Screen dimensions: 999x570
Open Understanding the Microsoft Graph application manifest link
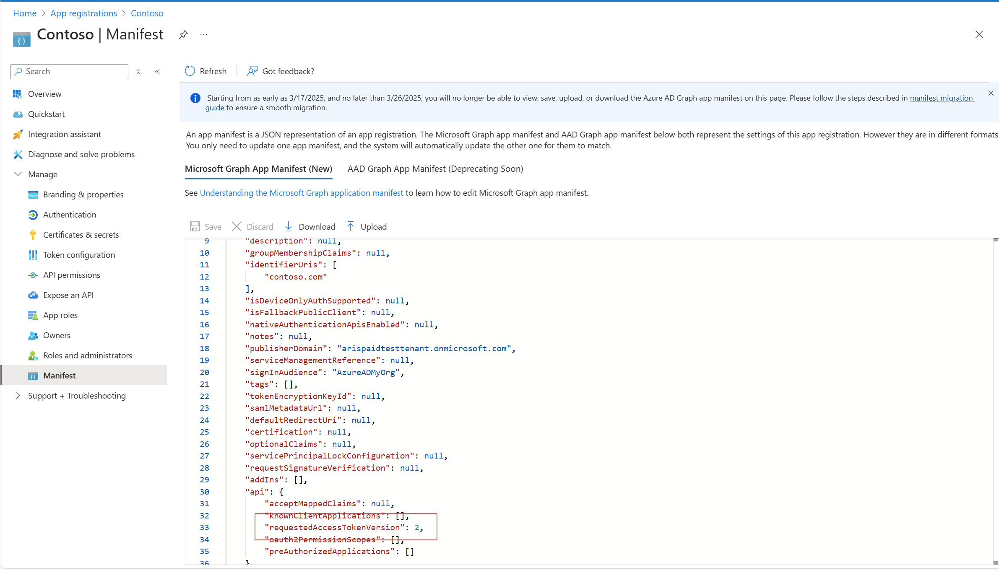(301, 193)
